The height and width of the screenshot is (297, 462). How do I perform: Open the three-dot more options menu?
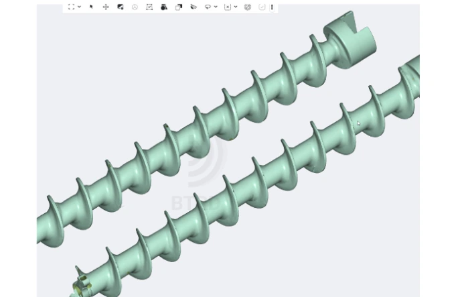272,7
